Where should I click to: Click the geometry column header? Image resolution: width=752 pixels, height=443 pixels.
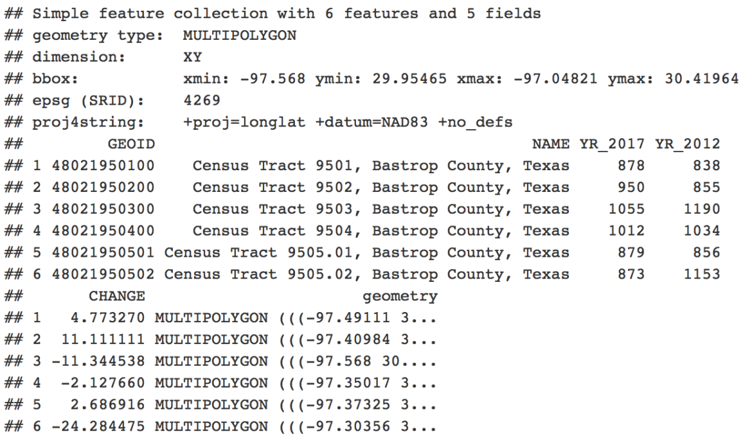tap(400, 297)
